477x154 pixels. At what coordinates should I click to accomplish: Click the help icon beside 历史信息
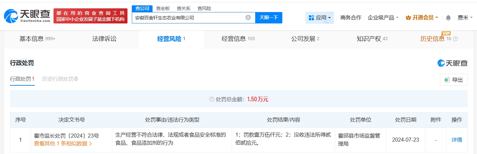tap(455, 39)
